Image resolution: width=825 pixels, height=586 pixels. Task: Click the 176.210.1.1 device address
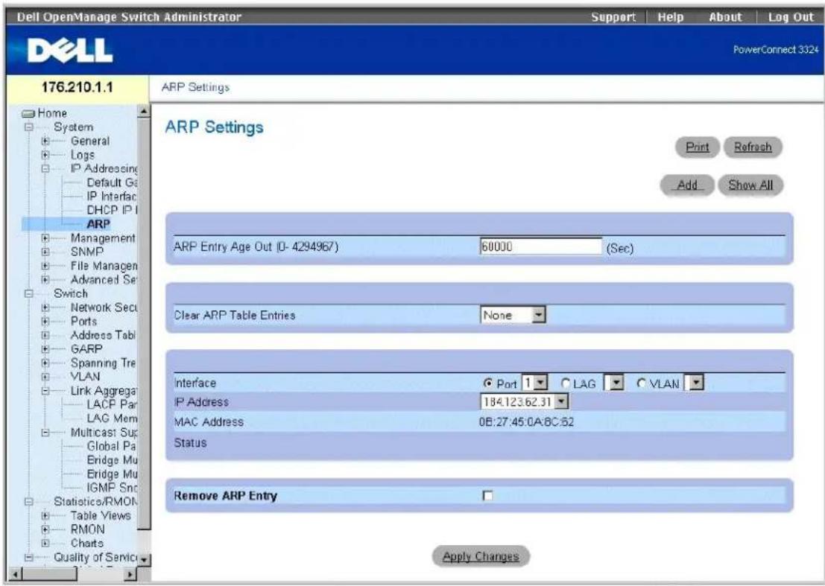tap(78, 87)
